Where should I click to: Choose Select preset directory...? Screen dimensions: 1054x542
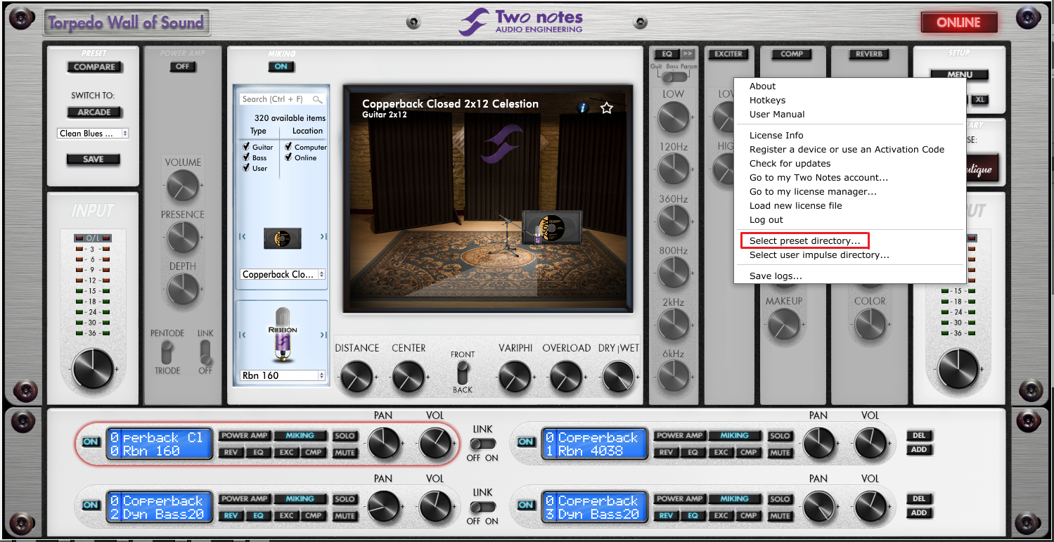tap(804, 241)
